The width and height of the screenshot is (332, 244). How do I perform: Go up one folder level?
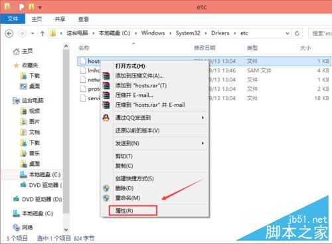pyautogui.click(x=42, y=34)
